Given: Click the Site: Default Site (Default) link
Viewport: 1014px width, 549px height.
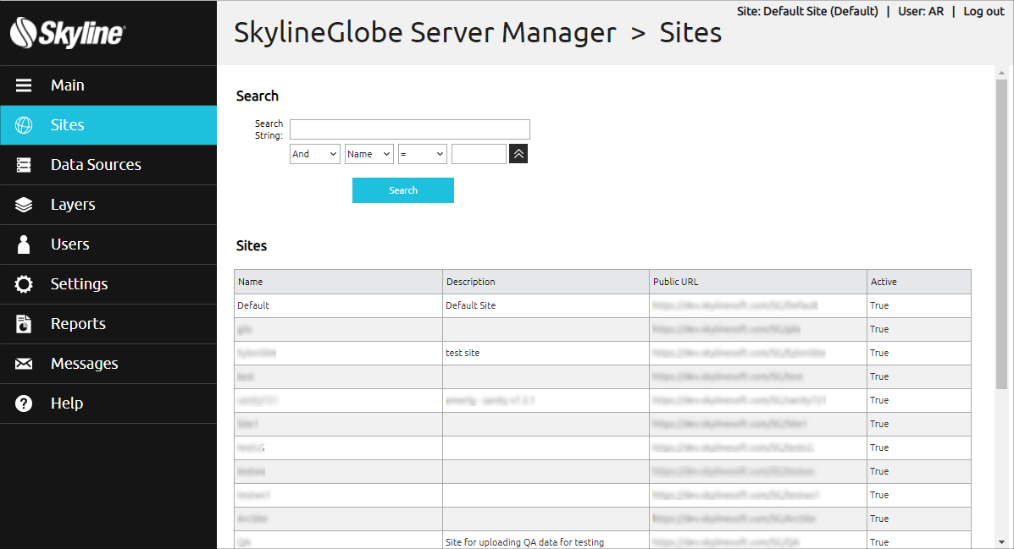Looking at the screenshot, I should [807, 11].
